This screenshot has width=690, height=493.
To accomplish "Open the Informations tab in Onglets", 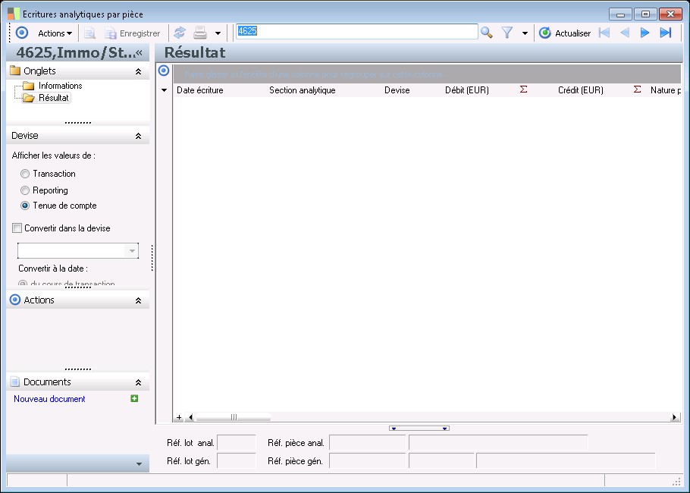I will click(x=60, y=86).
